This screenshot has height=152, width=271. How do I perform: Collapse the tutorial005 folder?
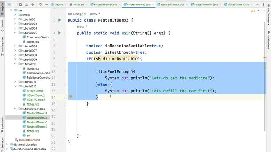(x=15, y=33)
